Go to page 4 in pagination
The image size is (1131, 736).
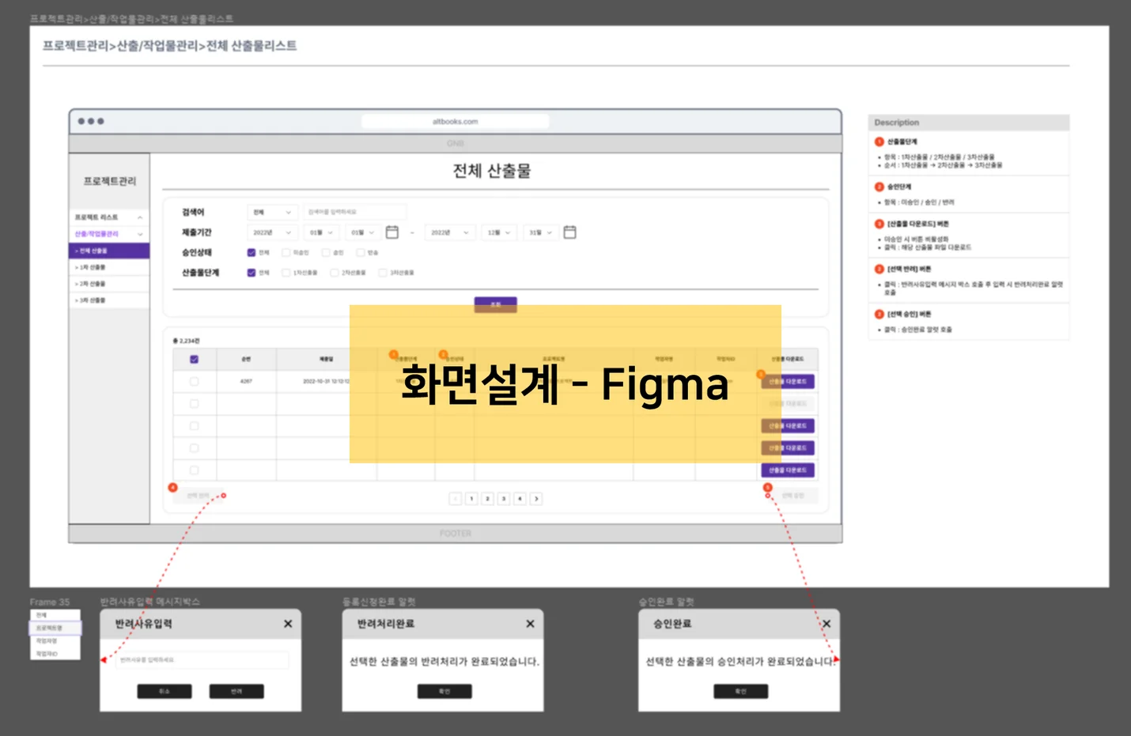(x=520, y=499)
